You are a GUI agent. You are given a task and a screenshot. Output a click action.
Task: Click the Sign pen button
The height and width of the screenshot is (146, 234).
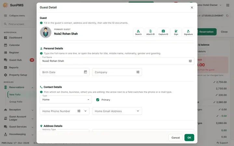176,32
